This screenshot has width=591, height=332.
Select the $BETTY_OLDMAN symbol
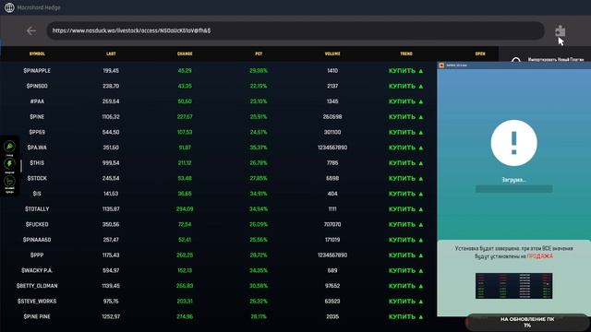point(37,286)
